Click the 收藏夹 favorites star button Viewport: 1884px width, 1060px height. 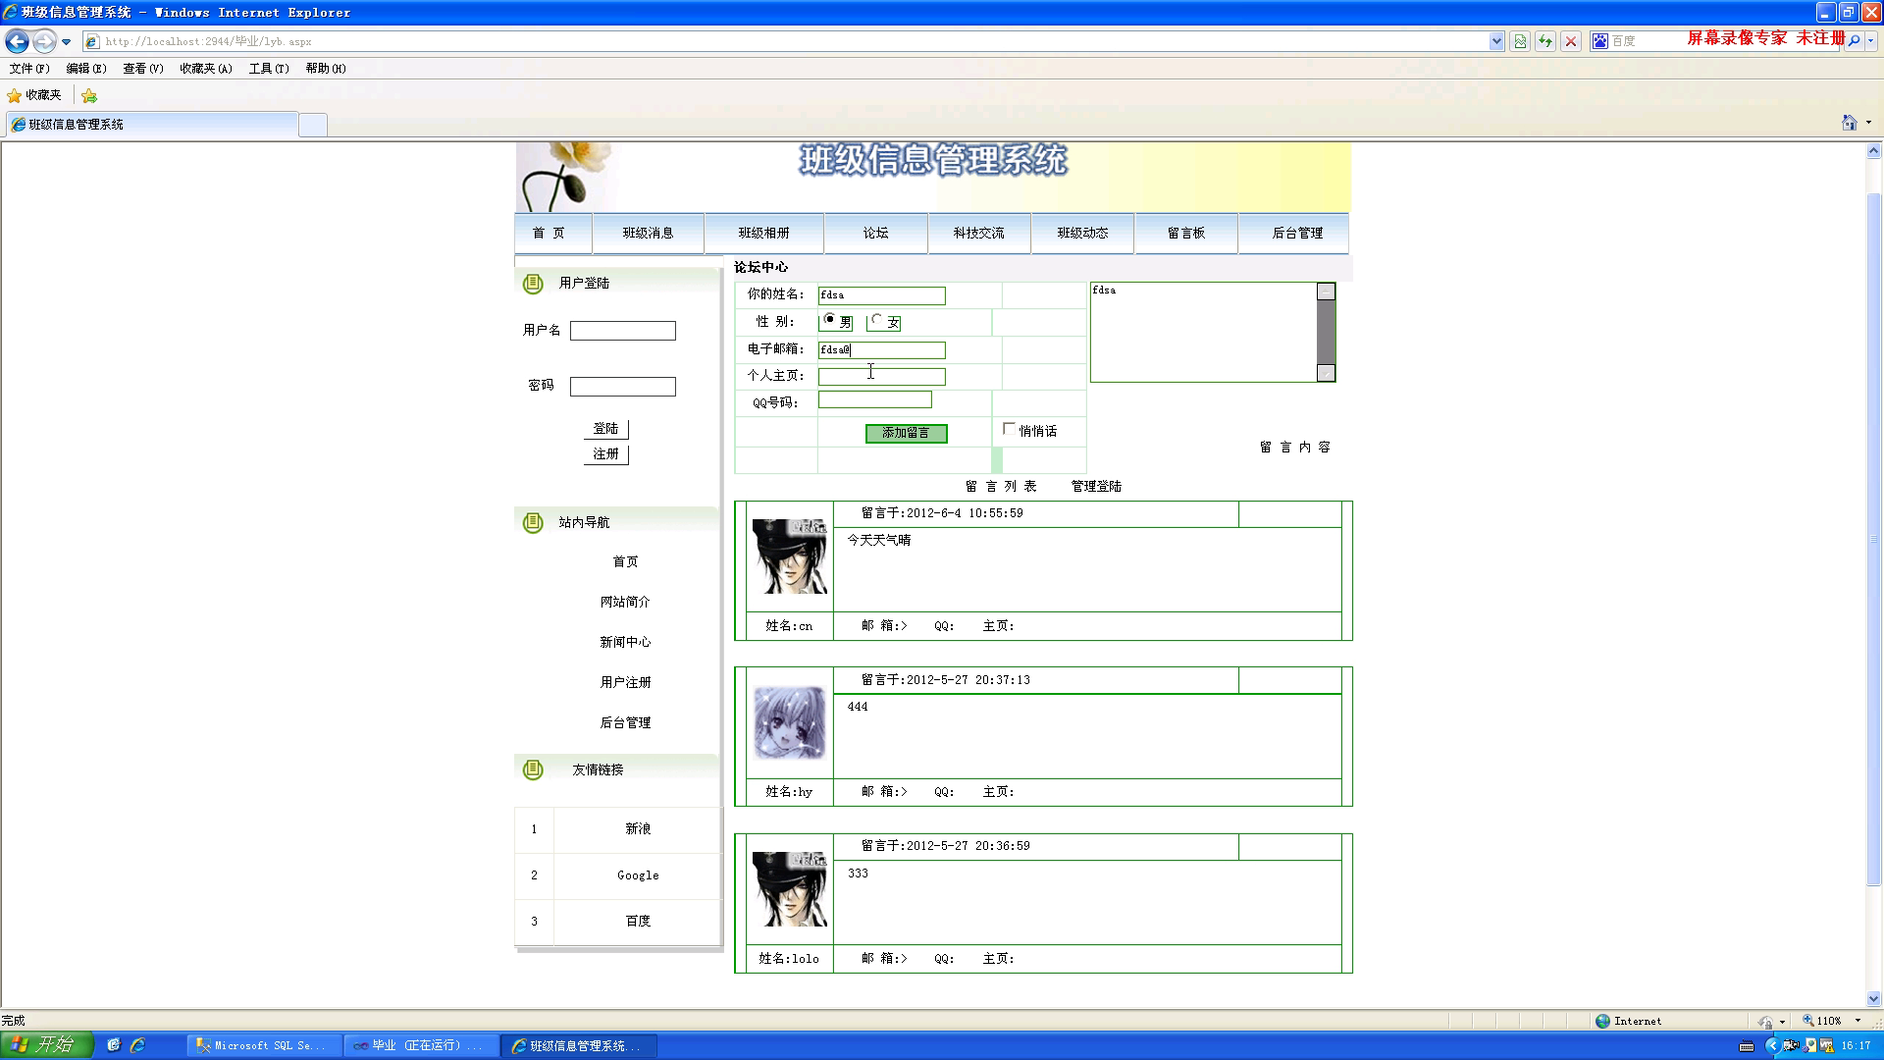click(34, 95)
